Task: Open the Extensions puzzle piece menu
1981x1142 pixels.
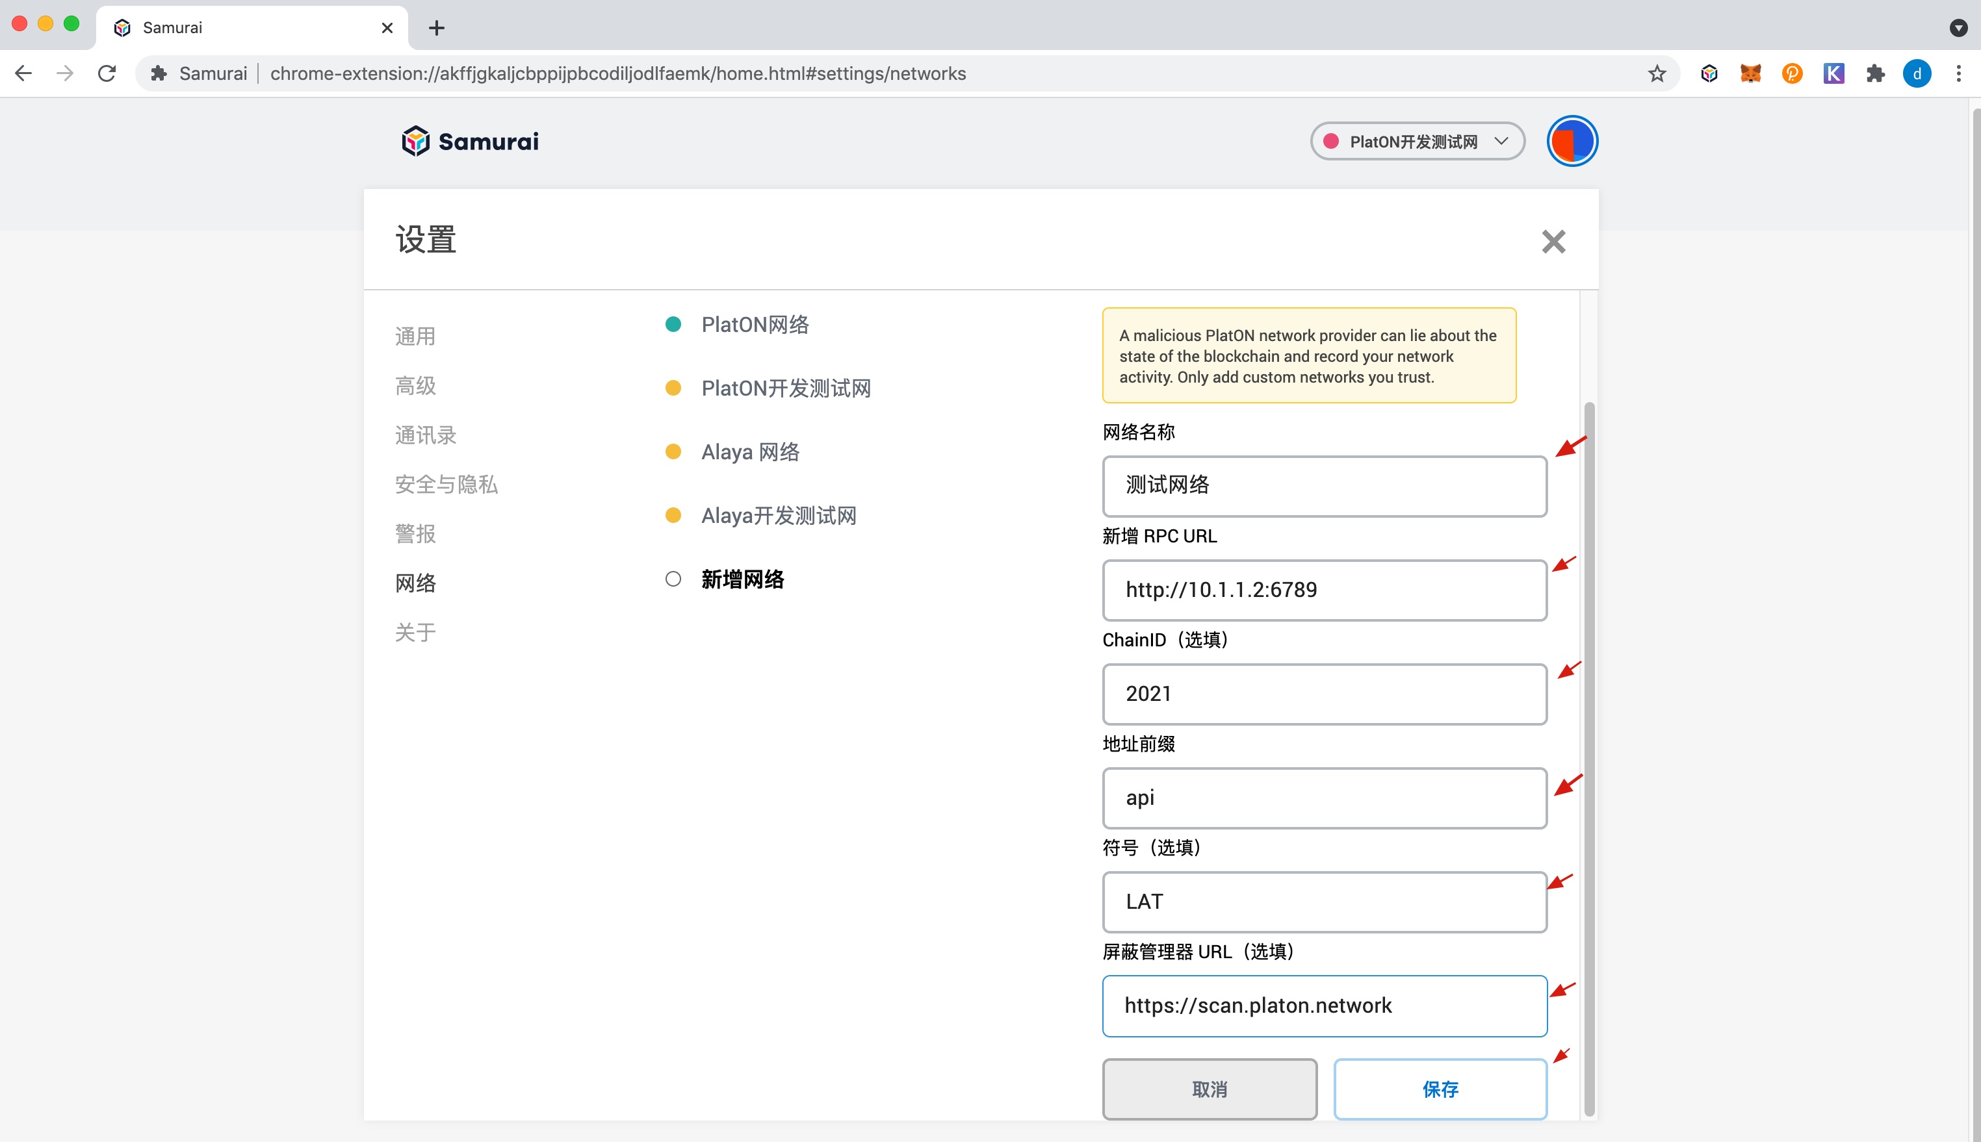Action: [1875, 73]
